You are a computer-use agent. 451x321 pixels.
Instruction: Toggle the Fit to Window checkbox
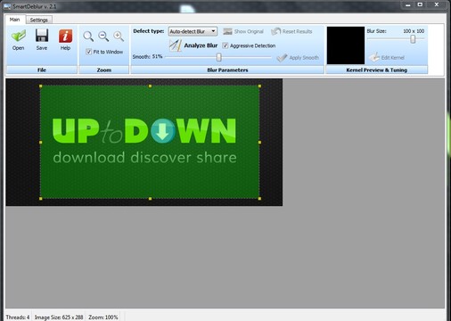(88, 52)
